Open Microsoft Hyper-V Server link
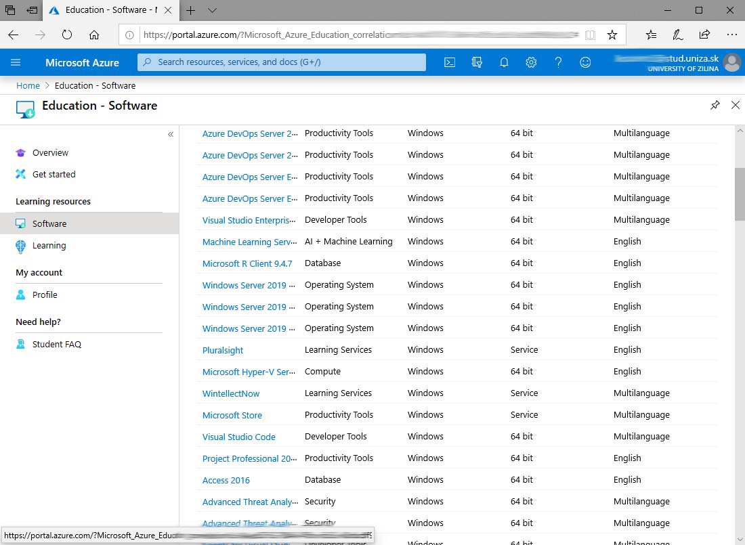This screenshot has height=545, width=745. (249, 372)
